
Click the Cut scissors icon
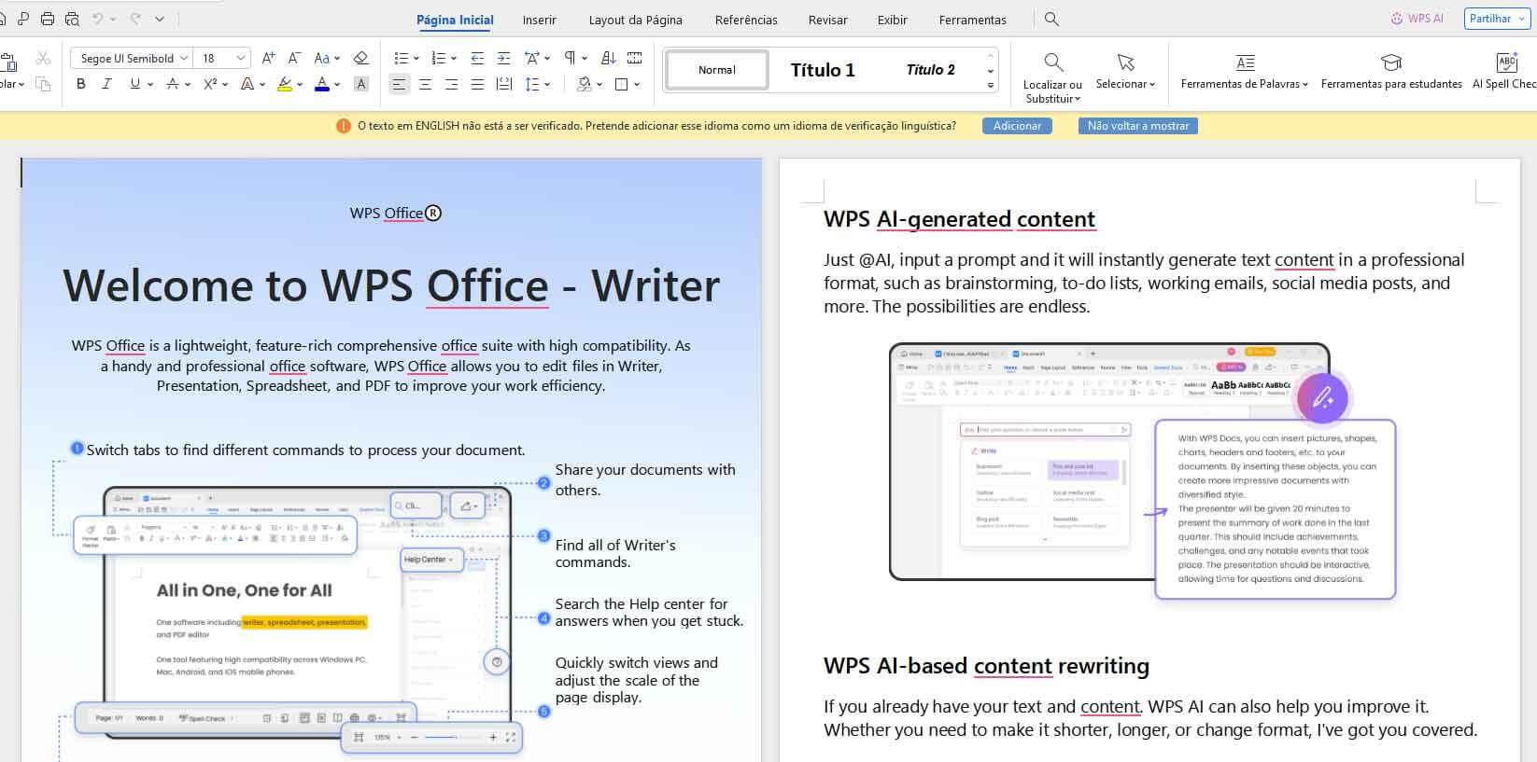43,58
